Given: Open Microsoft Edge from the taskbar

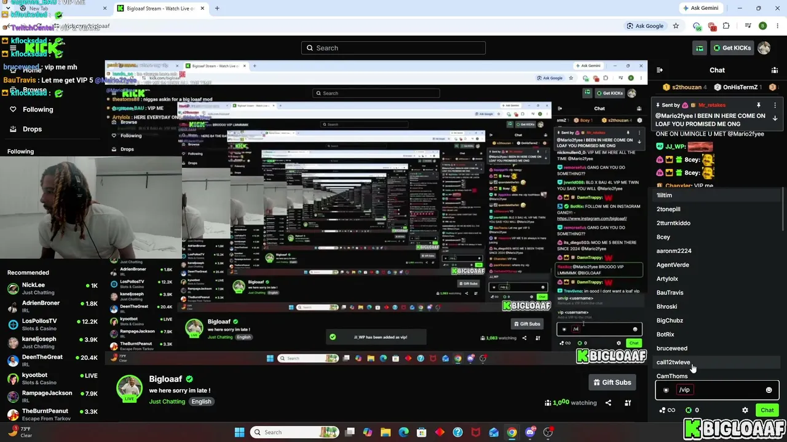Looking at the screenshot, I should 403,432.
